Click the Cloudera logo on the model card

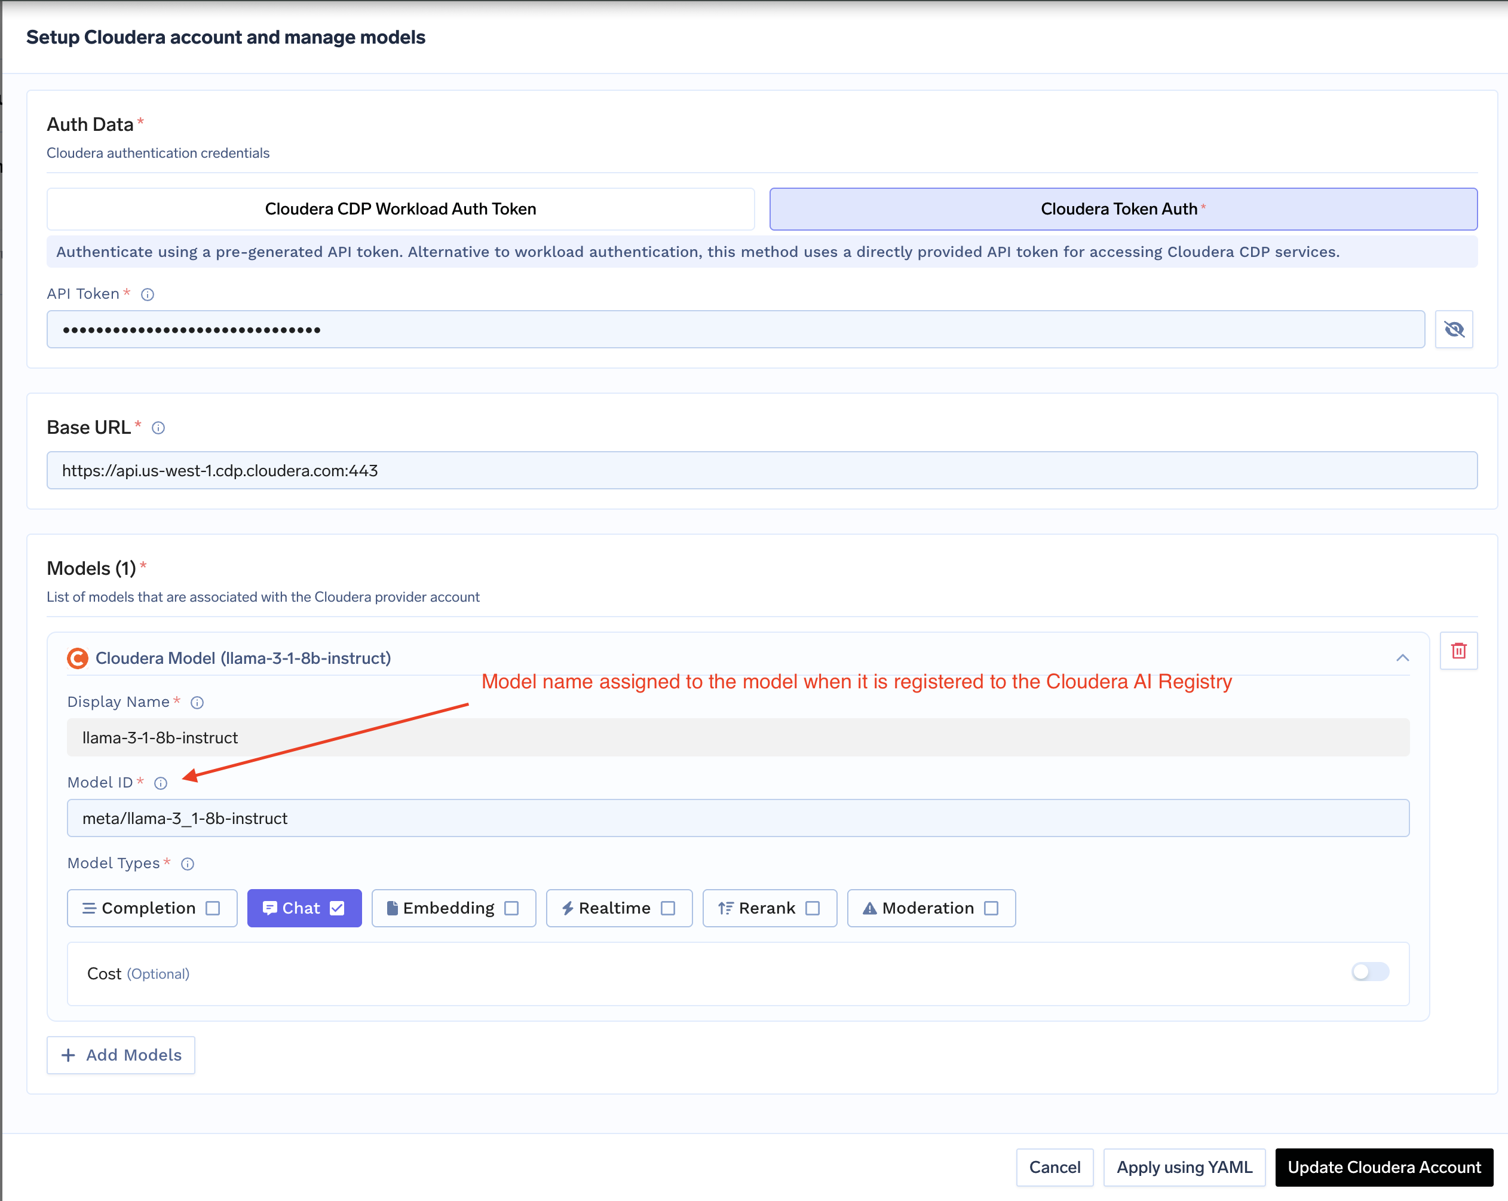[x=78, y=657]
